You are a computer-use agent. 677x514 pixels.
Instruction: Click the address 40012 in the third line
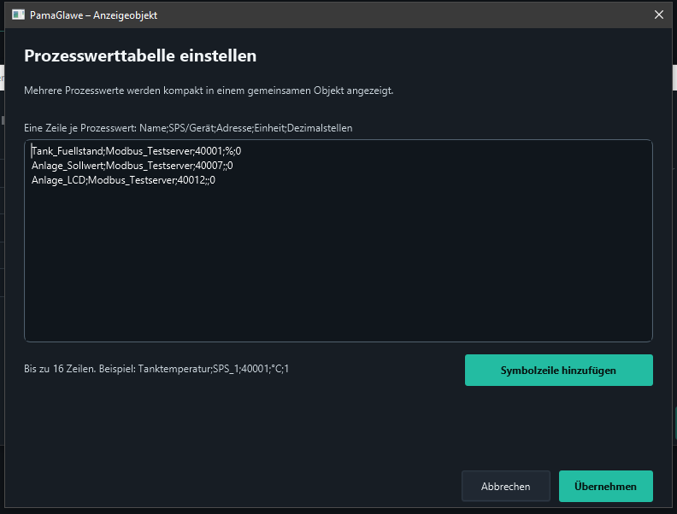[191, 180]
